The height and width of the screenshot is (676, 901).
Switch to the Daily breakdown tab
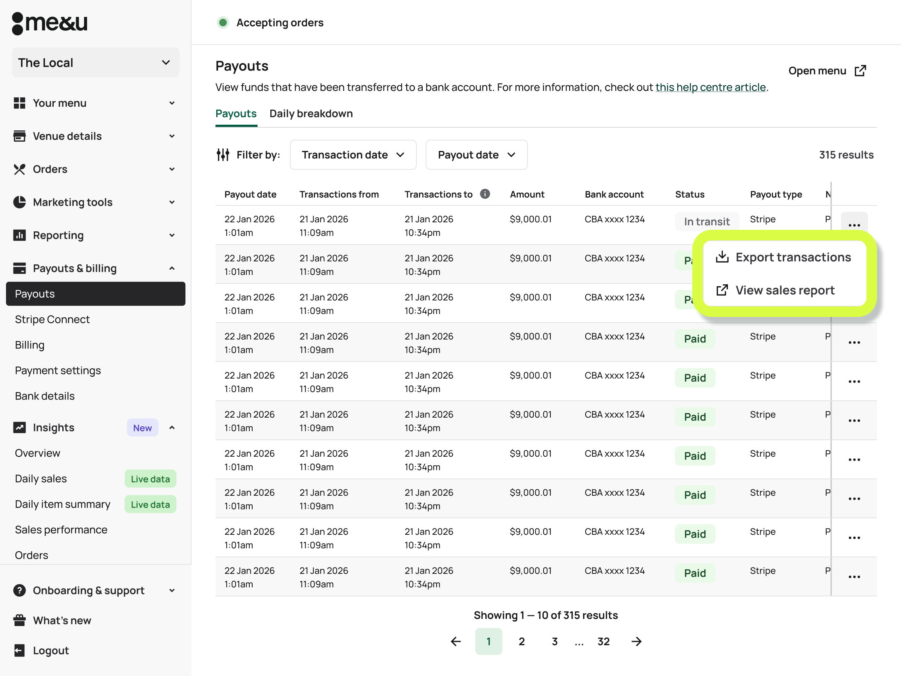tap(311, 114)
